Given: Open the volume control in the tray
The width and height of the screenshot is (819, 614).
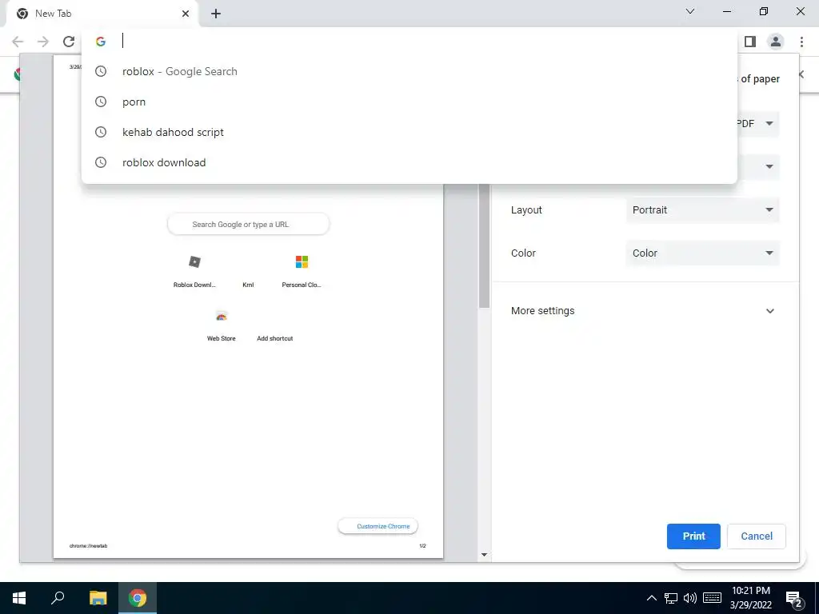Looking at the screenshot, I should coord(690,598).
